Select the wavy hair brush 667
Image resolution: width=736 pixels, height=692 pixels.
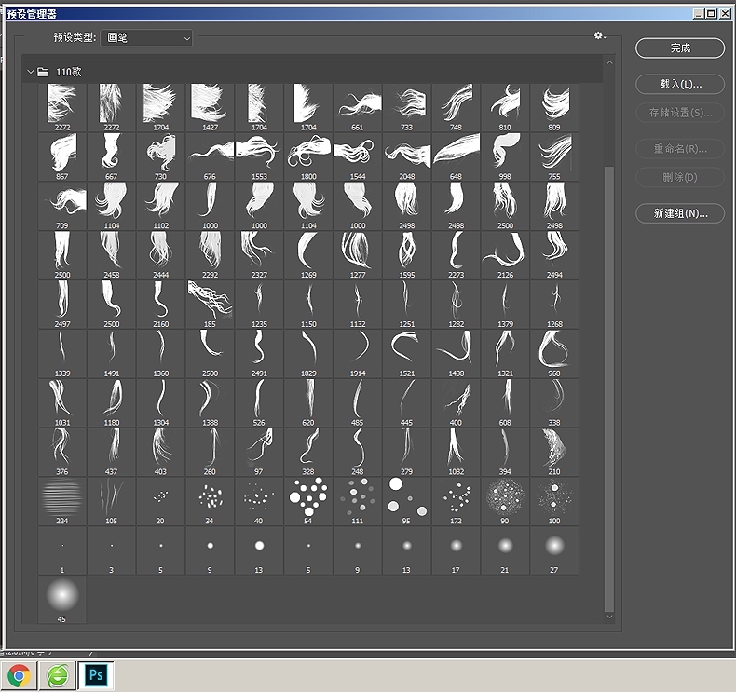point(111,156)
